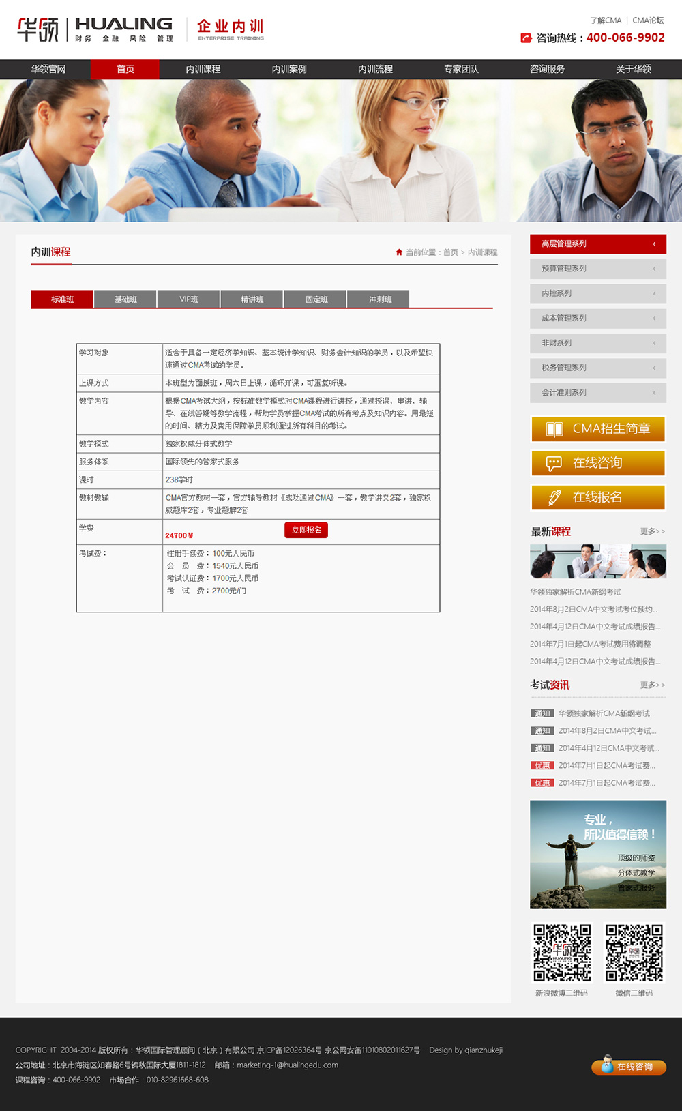Viewport: 682px width, 1111px height.
Task: Click the 微信 QR code image
Action: (634, 953)
